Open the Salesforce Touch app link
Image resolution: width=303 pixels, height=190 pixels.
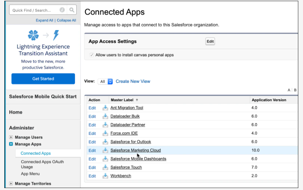tap(126, 167)
